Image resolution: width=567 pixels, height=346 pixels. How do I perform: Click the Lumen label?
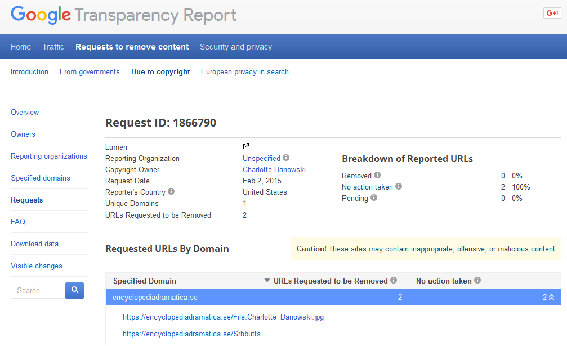(x=116, y=147)
